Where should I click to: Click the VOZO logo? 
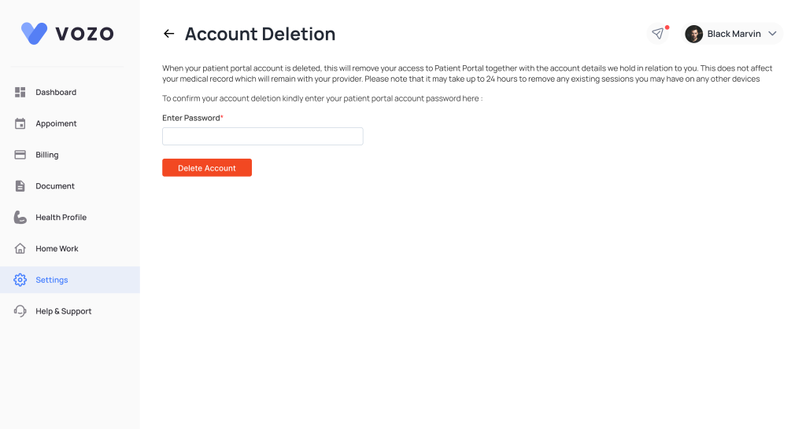(68, 33)
